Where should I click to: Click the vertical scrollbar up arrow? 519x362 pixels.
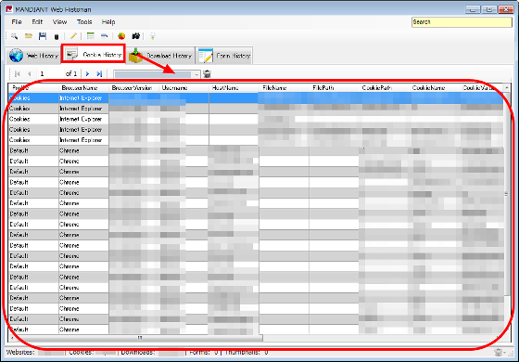point(506,87)
